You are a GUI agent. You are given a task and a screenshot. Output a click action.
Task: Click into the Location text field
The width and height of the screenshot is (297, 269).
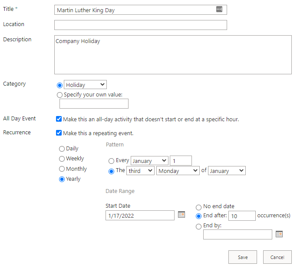(140, 25)
